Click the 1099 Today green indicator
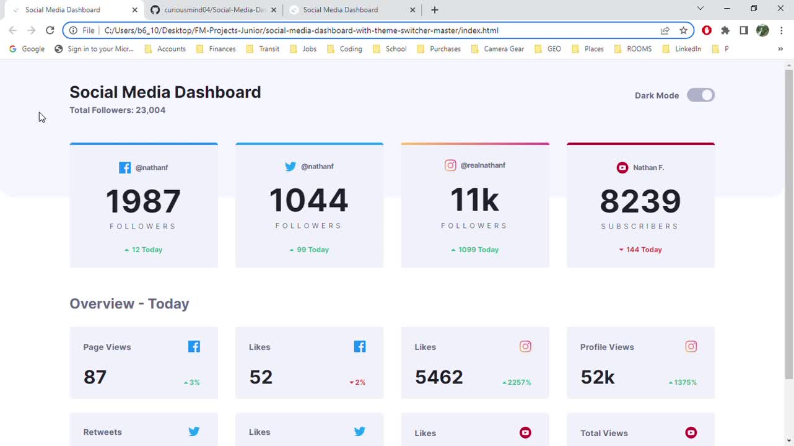 [x=475, y=250]
